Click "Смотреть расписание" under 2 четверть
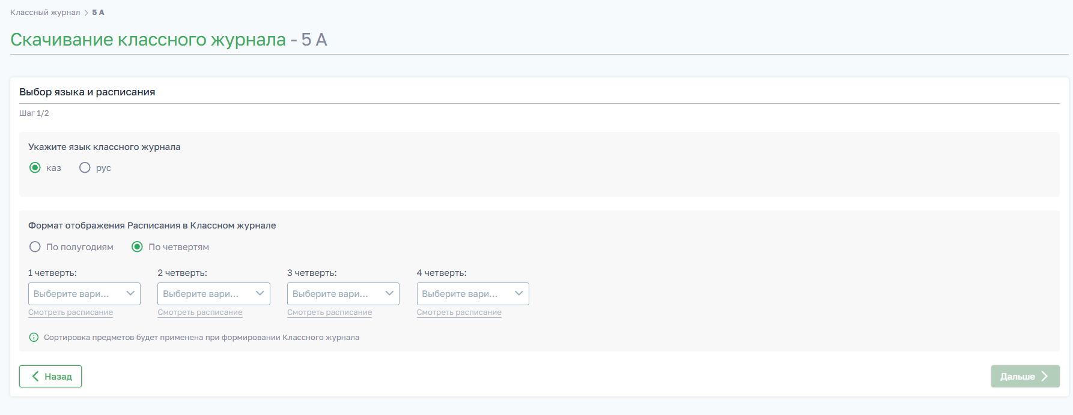The height and width of the screenshot is (415, 1073). [x=200, y=312]
